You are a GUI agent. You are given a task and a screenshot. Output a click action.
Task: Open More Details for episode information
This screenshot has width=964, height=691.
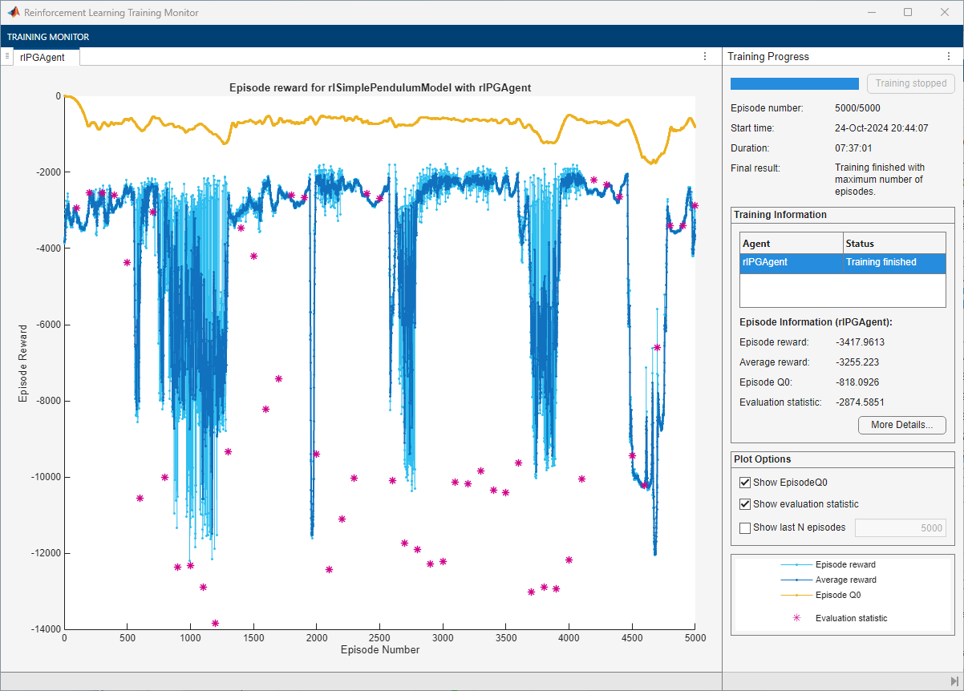click(901, 425)
